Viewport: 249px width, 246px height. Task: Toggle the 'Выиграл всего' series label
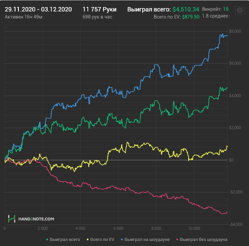pyautogui.click(x=65, y=240)
